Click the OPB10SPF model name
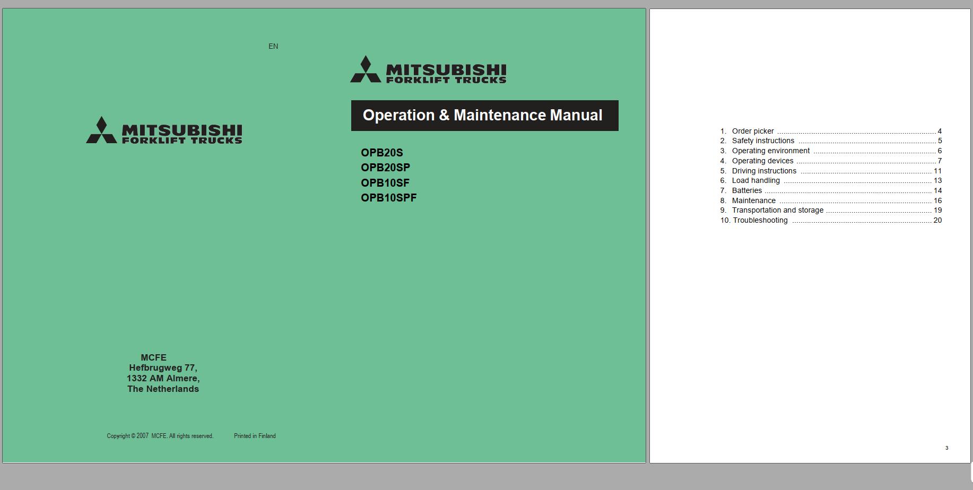Screen dimensions: 973x490 tap(389, 198)
